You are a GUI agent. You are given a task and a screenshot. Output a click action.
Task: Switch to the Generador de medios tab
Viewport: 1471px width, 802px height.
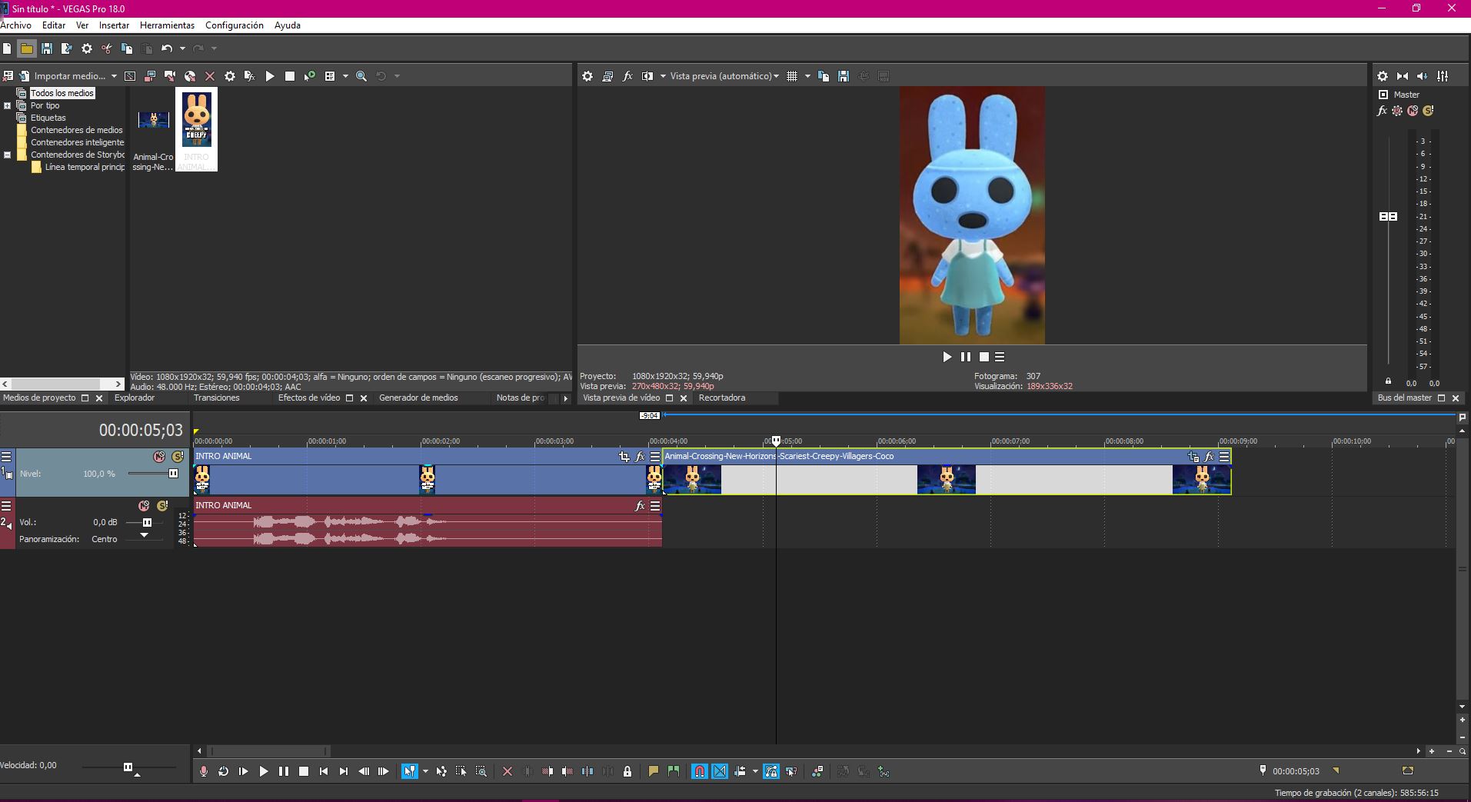[418, 398]
